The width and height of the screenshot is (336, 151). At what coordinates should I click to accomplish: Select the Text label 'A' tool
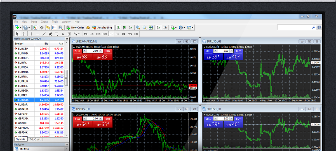click(63, 34)
